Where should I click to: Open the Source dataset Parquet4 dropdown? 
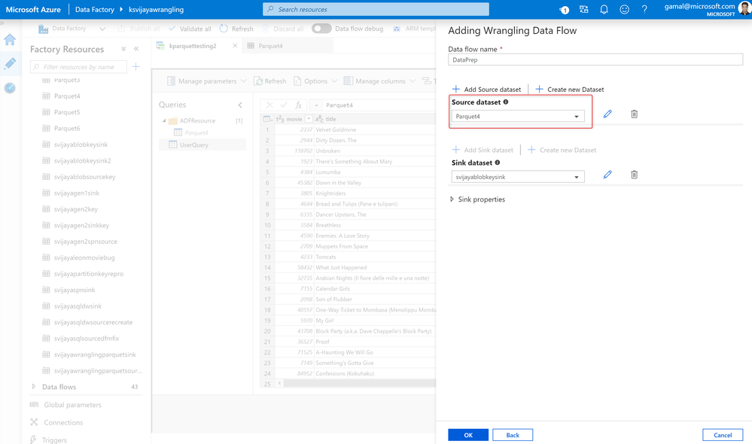(x=518, y=116)
